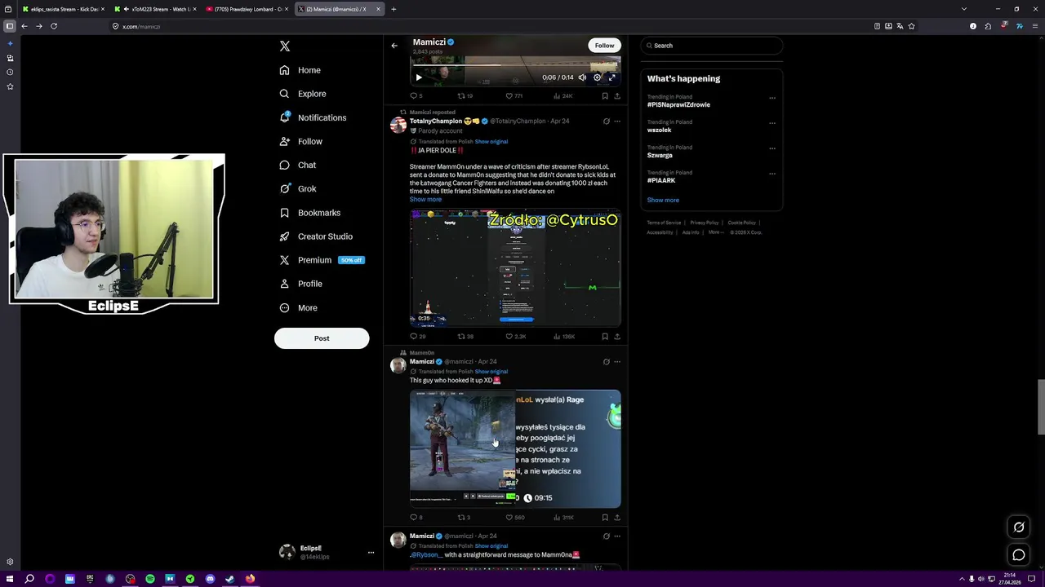Go to Home in sidebar
This screenshot has width=1045, height=587.
pyautogui.click(x=300, y=70)
